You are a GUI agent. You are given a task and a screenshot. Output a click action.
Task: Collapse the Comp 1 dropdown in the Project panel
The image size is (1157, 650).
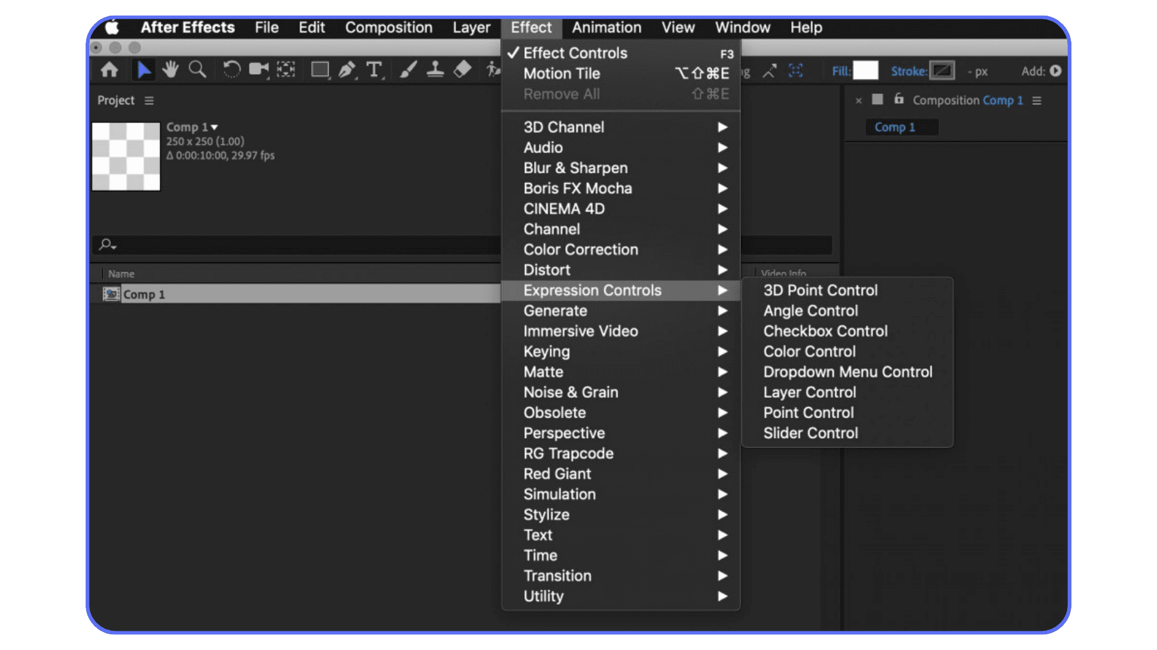pyautogui.click(x=215, y=127)
